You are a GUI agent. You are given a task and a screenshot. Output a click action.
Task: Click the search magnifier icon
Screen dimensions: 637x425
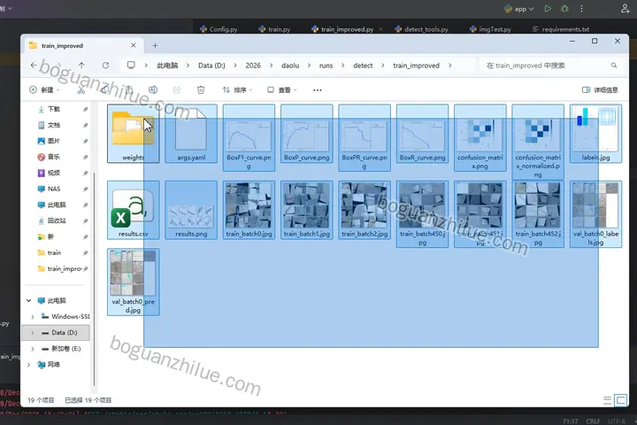pyautogui.click(x=614, y=66)
